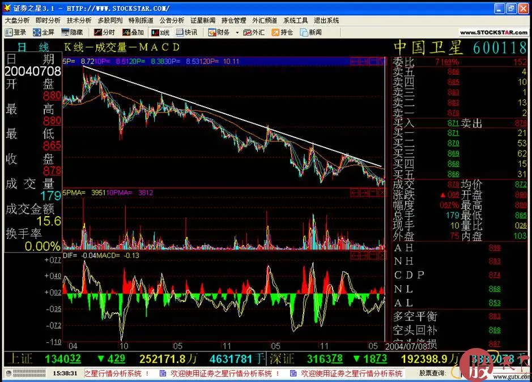The image size is (532, 382).
Task: Click left-arrow icon in K-line panel header
Action: tap(355, 61)
